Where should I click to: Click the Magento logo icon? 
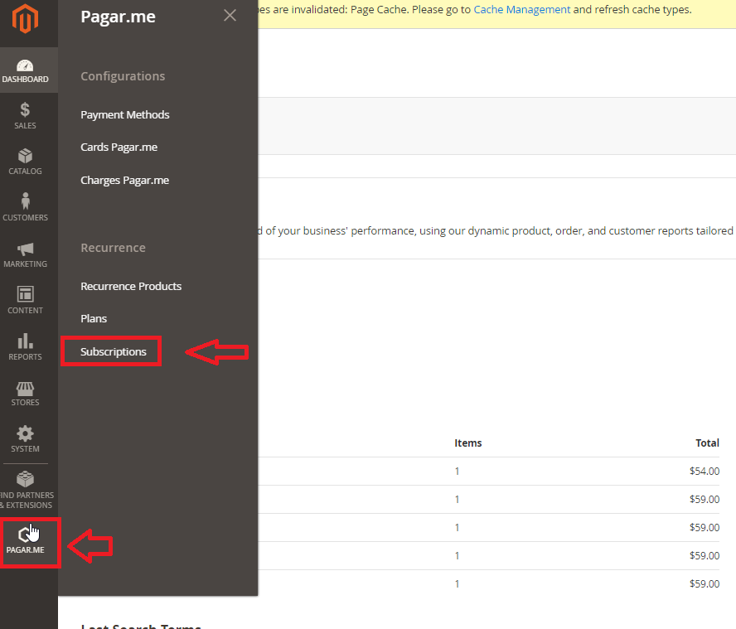point(26,19)
